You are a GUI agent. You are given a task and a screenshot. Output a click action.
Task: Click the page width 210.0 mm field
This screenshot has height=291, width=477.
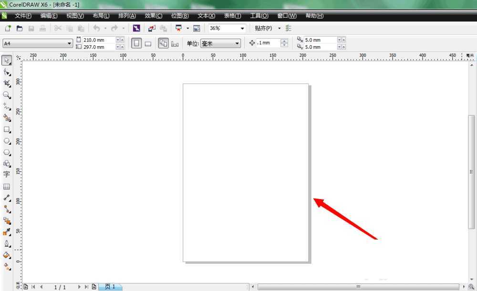coord(99,40)
